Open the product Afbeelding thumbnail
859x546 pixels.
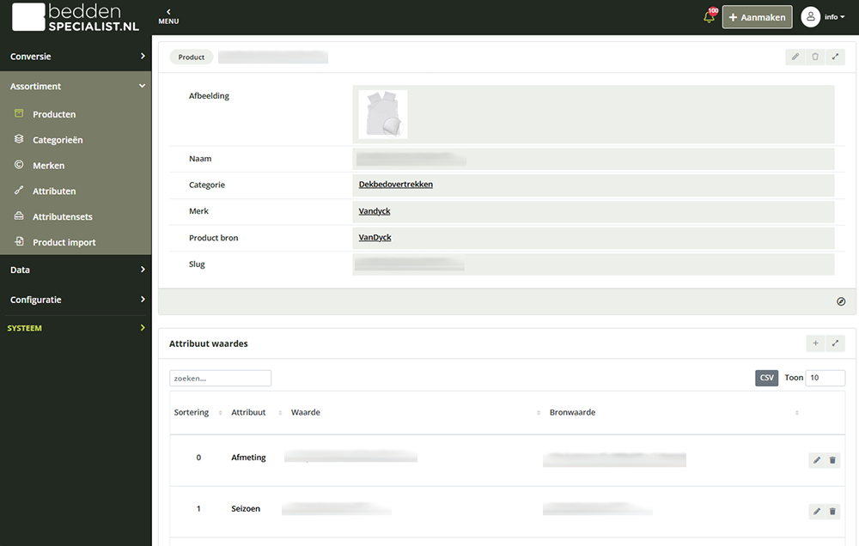(x=383, y=114)
